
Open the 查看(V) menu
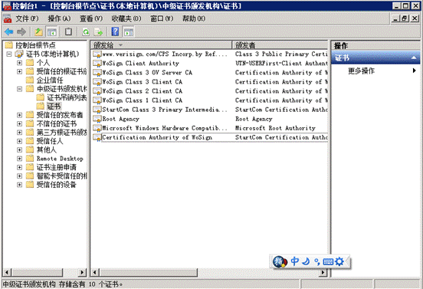click(91, 18)
